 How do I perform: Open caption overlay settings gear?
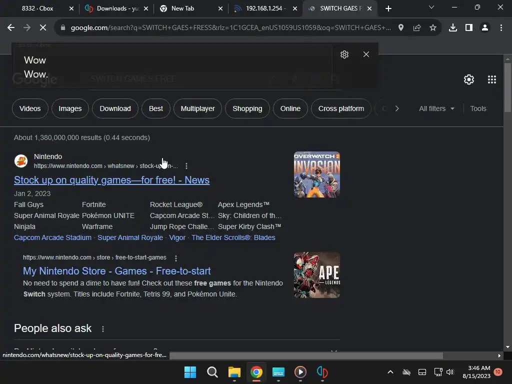[x=344, y=54]
